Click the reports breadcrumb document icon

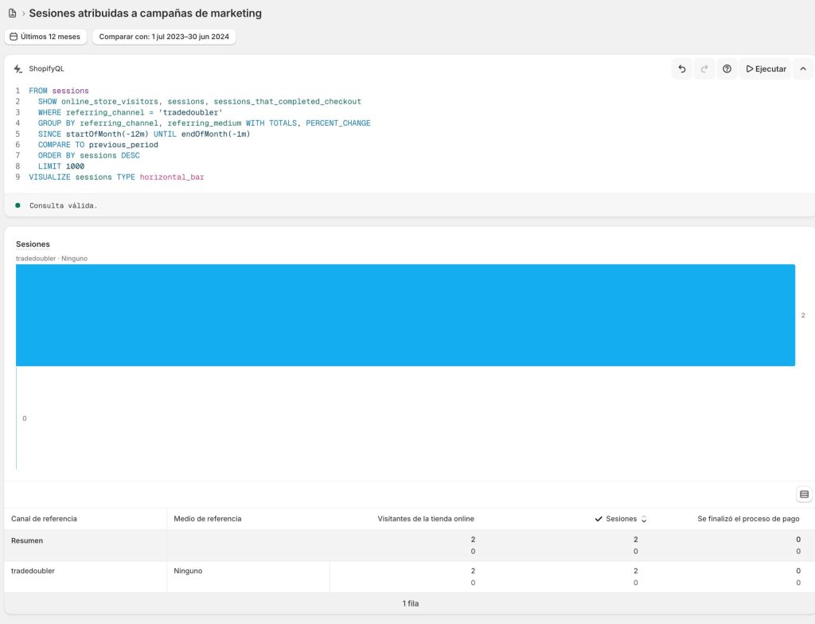tap(13, 13)
